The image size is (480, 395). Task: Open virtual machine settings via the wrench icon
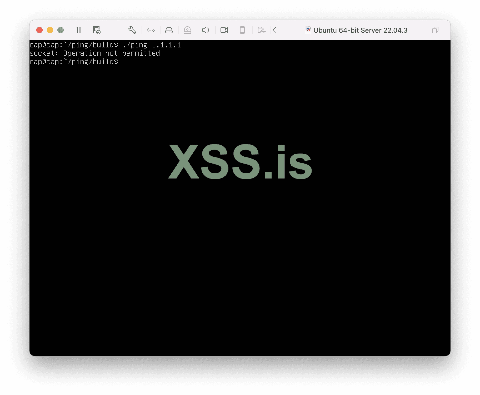pos(132,30)
